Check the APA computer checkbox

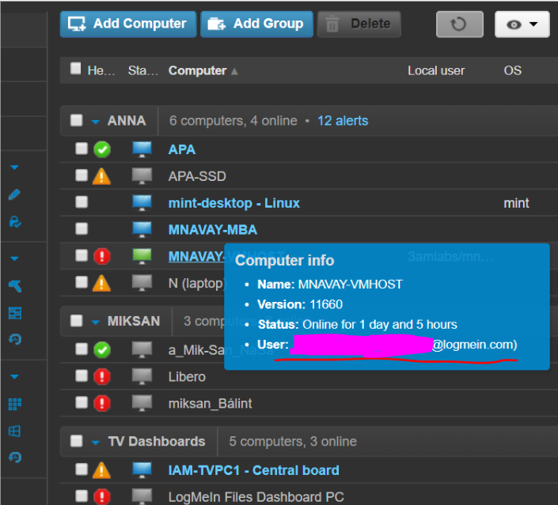click(x=82, y=149)
